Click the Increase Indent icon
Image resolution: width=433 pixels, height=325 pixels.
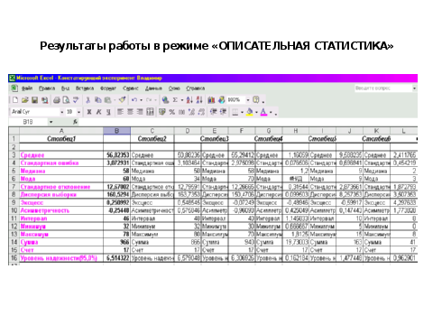(223, 112)
